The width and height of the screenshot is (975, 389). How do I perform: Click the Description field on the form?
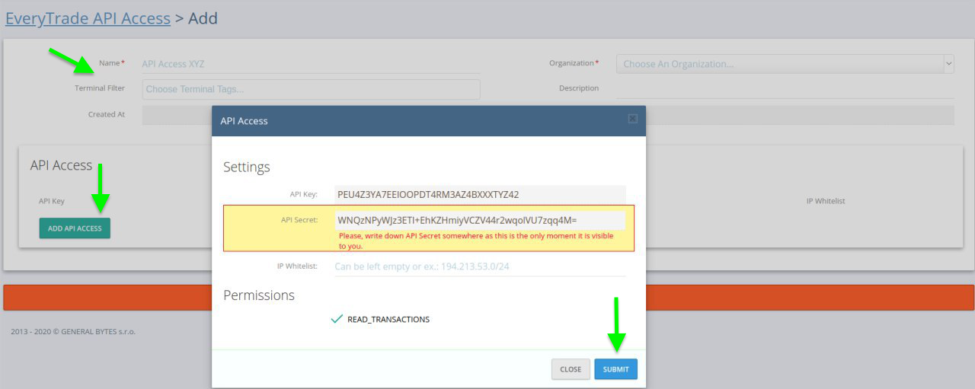(785, 88)
